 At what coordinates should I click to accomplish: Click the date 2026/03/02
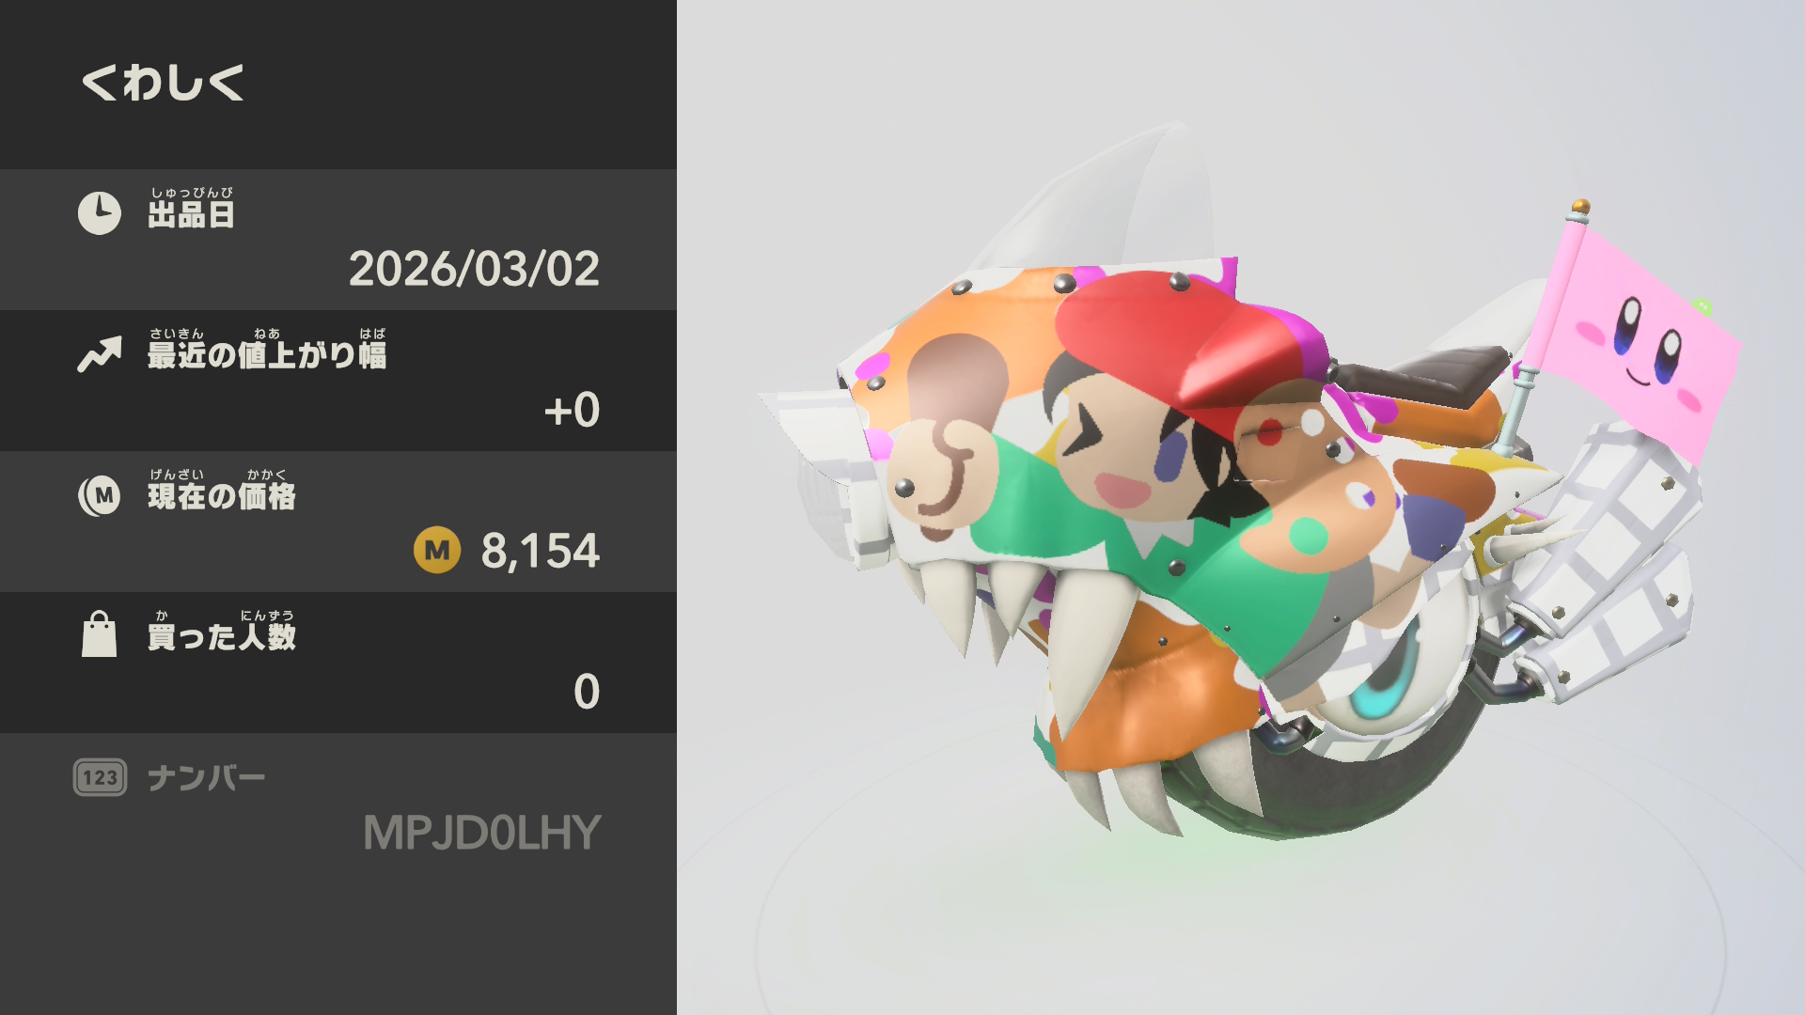click(x=474, y=269)
